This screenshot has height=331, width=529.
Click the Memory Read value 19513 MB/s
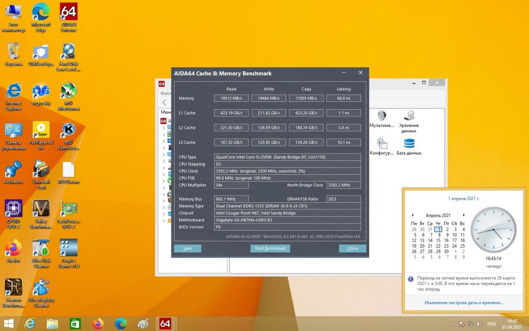(231, 98)
